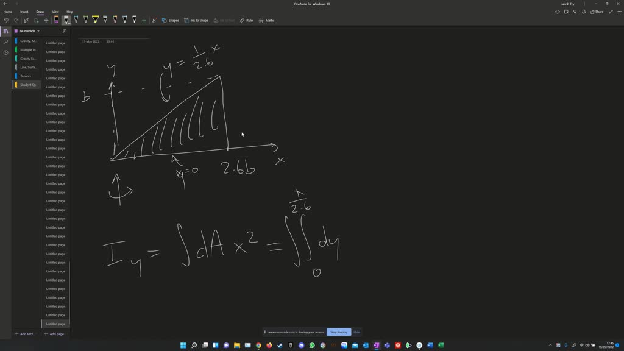
Task: Open the sort pages options
Action: [x=64, y=30]
